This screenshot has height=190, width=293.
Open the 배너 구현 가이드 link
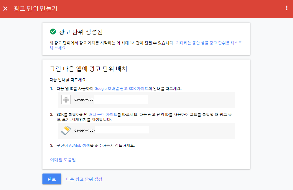pyautogui.click(x=103, y=115)
